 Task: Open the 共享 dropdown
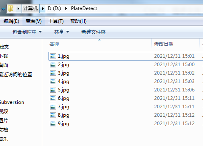[x=61, y=32]
